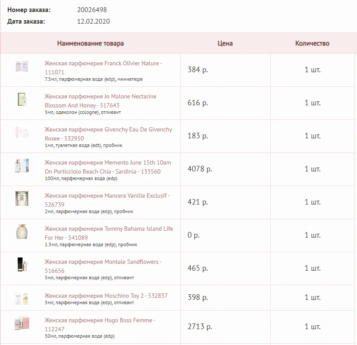Click Memento June 15th product image
Image resolution: width=357 pixels, height=345 pixels.
(22, 165)
